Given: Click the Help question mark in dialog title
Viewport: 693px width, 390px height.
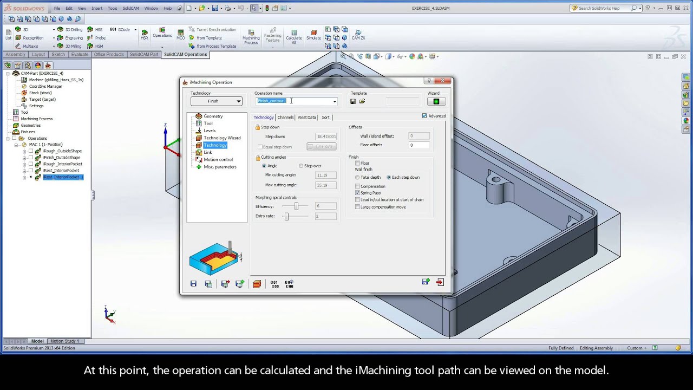Looking at the screenshot, I should pyautogui.click(x=429, y=81).
